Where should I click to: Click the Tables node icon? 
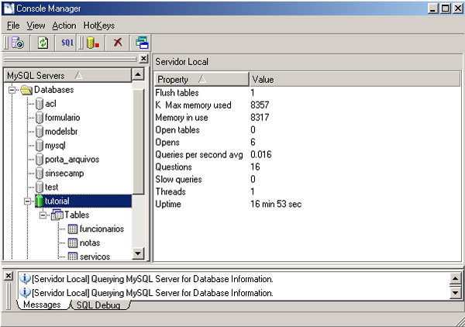[57, 215]
